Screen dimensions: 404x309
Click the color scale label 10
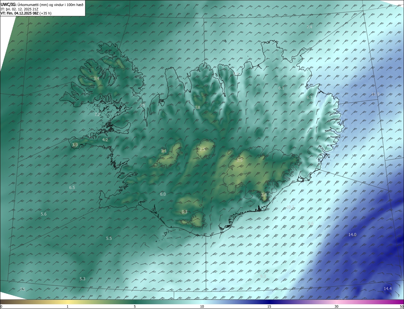(202, 306)
